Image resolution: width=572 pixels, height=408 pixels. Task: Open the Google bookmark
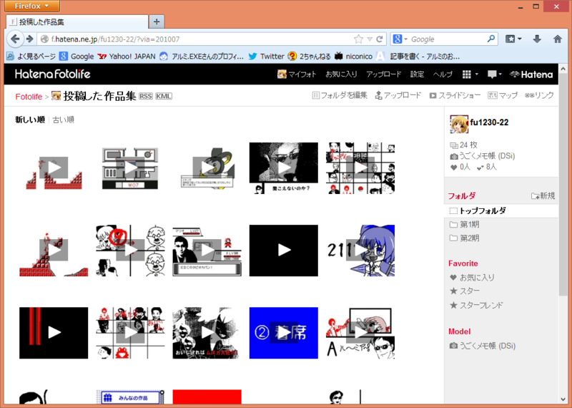coord(77,57)
